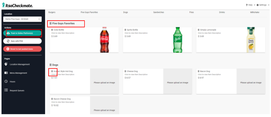Expand the Help dropdown menu
Image resolution: width=271 pixels, height=117 pixels.
coord(251,5)
